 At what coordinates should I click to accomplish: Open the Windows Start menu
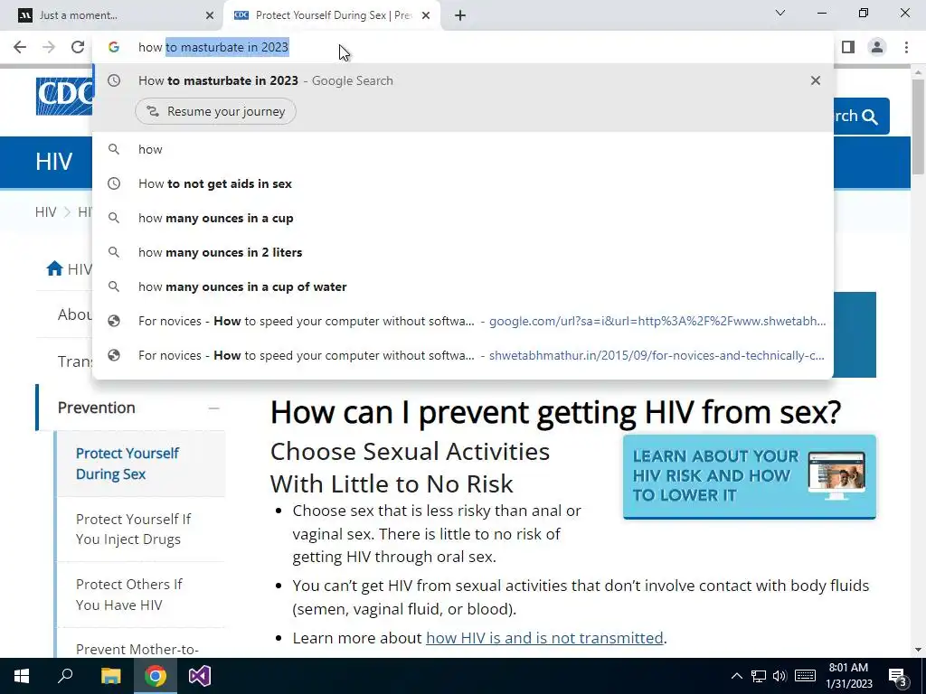(x=22, y=676)
